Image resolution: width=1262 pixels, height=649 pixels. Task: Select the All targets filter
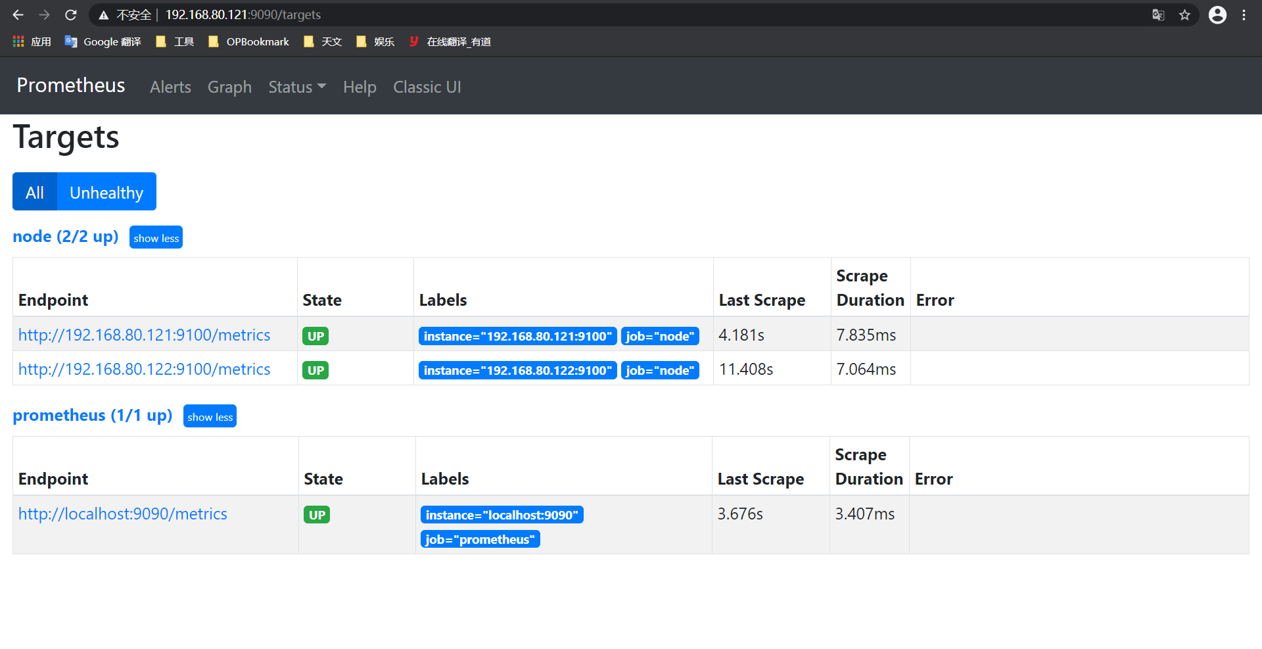[x=35, y=192]
